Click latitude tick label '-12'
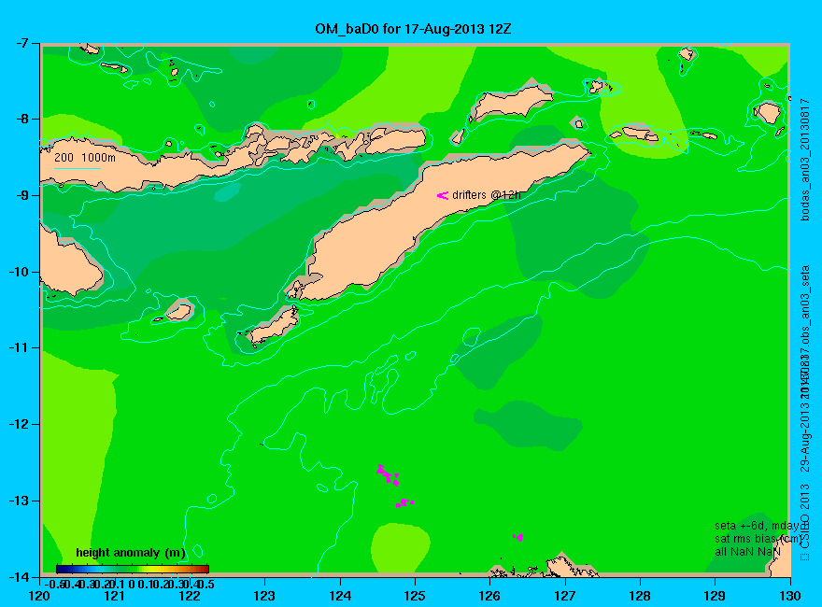 pos(20,424)
